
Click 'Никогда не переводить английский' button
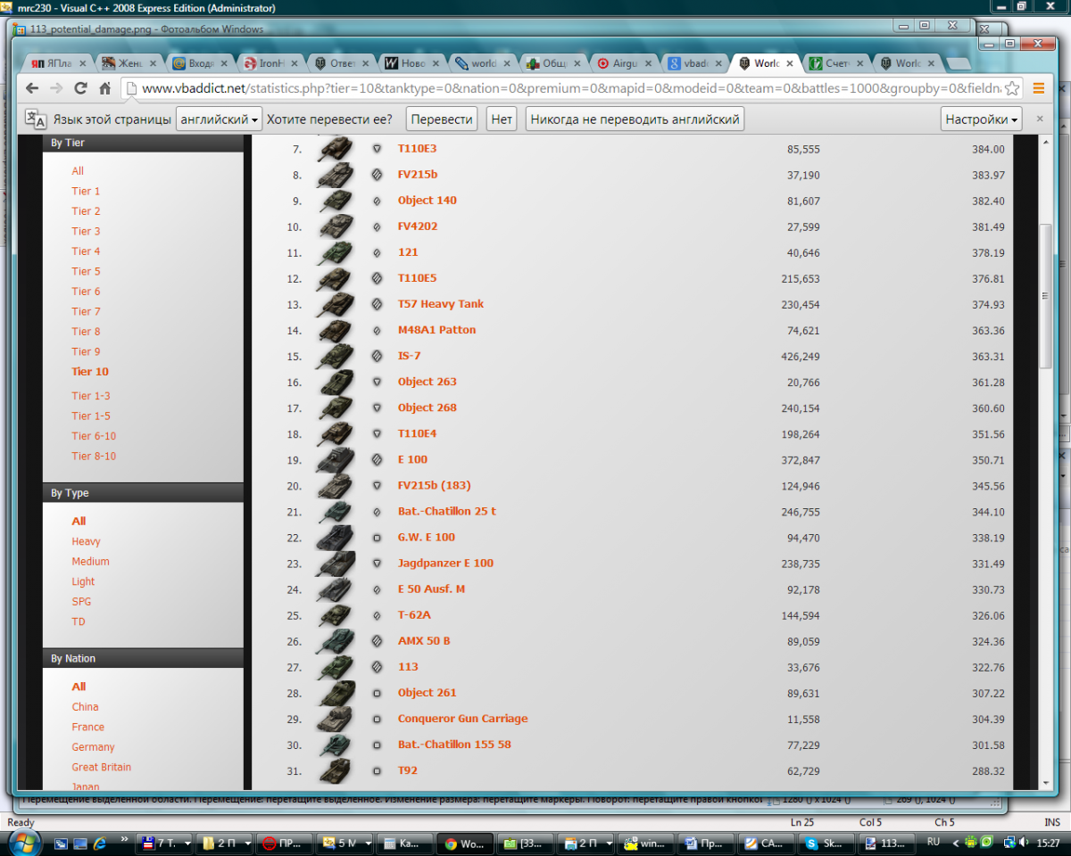click(x=635, y=119)
